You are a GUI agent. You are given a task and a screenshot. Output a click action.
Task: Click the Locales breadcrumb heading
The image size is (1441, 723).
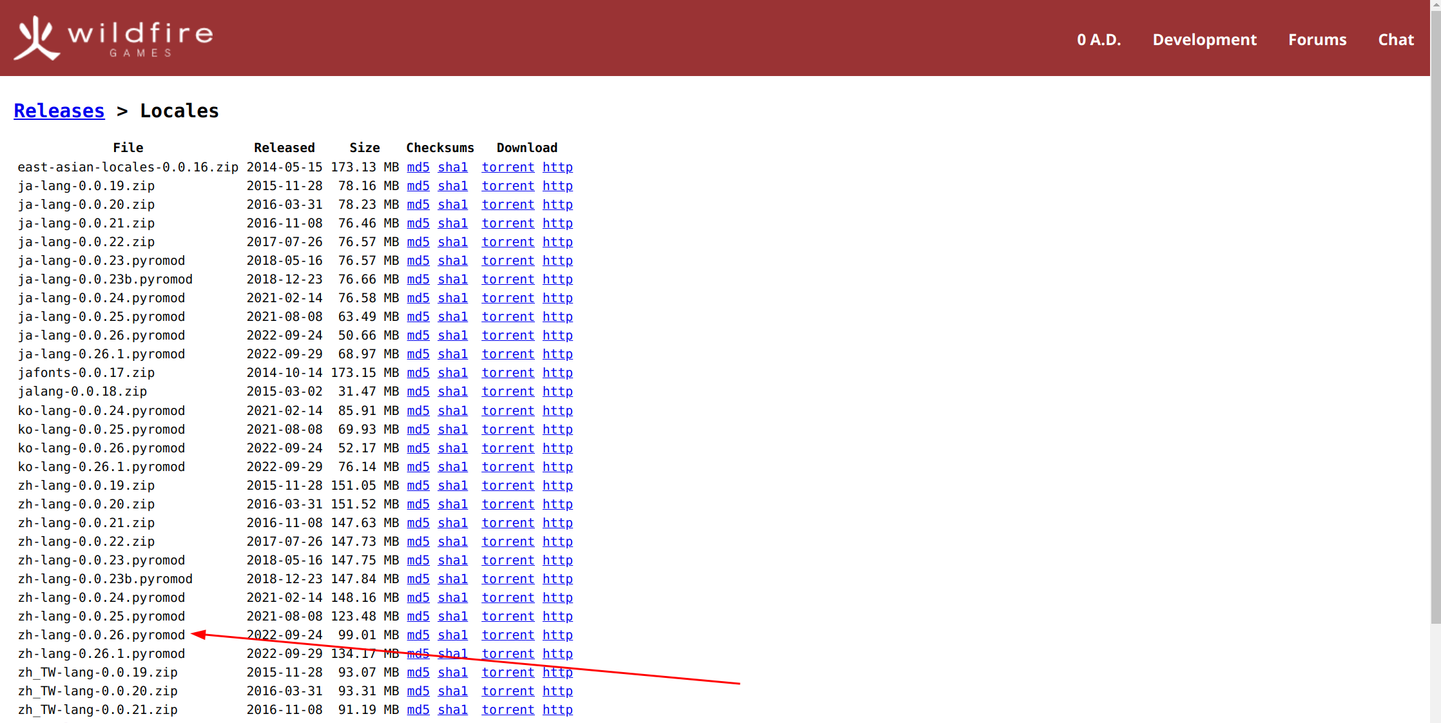point(179,111)
